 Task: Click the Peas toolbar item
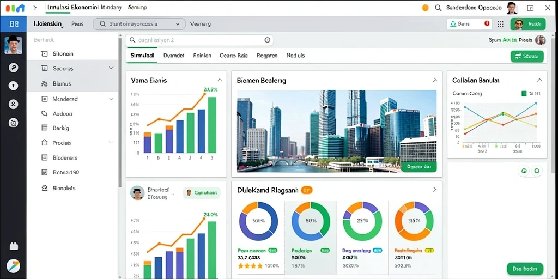coord(77,24)
